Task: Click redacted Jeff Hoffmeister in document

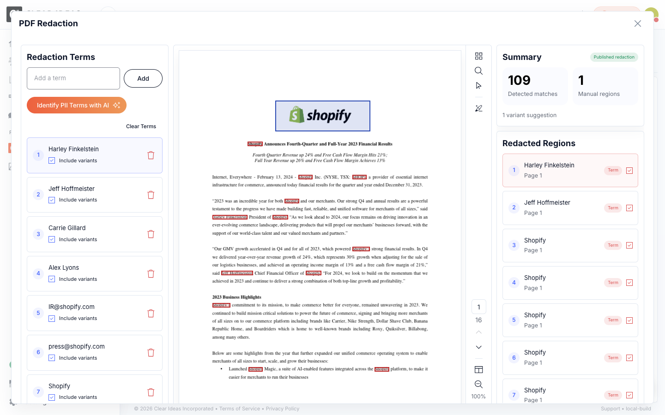Action: (237, 273)
